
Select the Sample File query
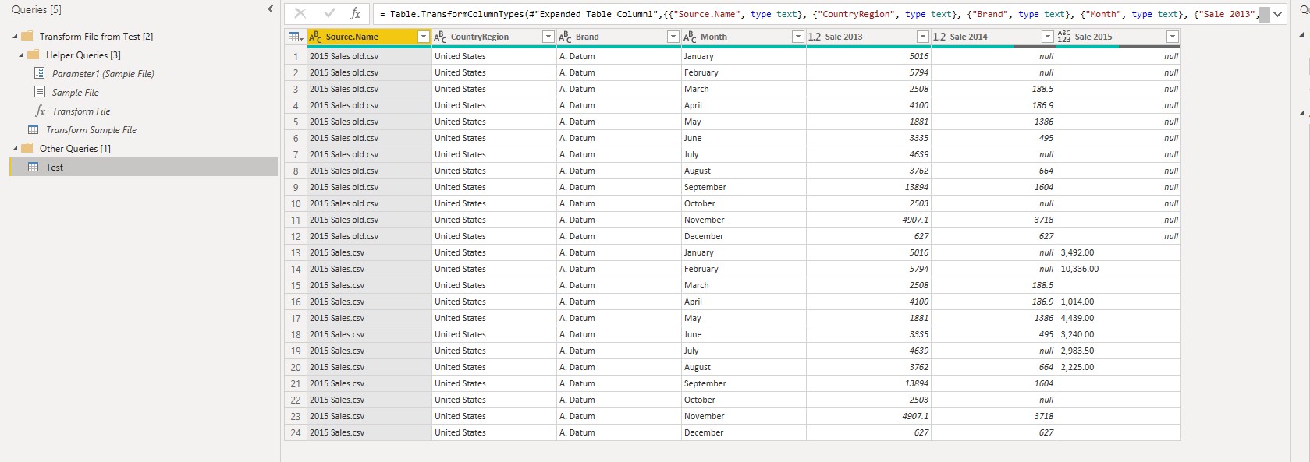pos(76,93)
